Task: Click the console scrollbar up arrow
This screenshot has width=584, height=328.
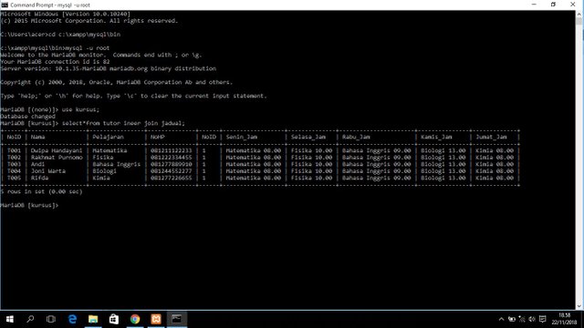Action: (x=579, y=15)
